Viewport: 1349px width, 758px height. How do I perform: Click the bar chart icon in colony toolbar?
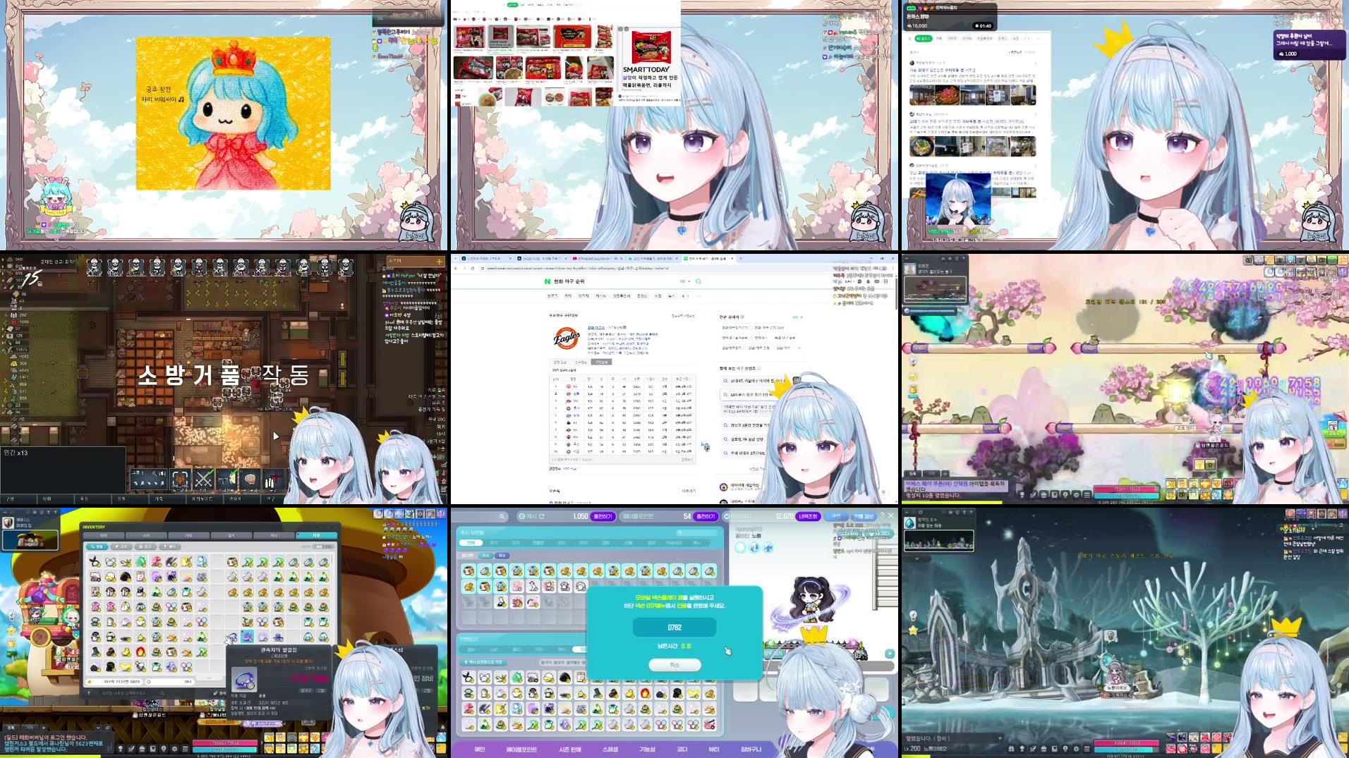(272, 479)
